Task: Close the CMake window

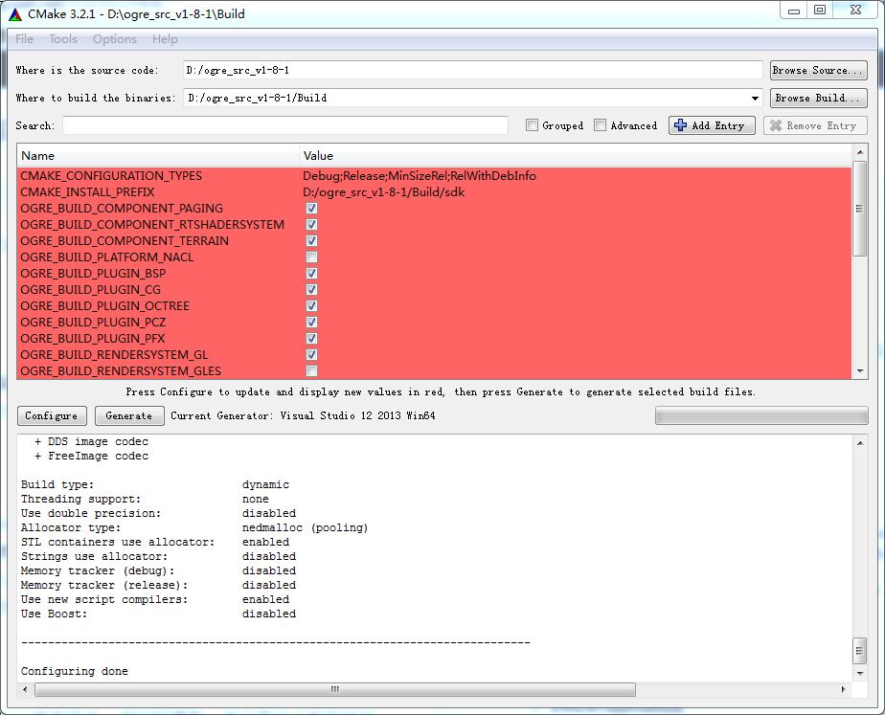Action: (x=855, y=11)
